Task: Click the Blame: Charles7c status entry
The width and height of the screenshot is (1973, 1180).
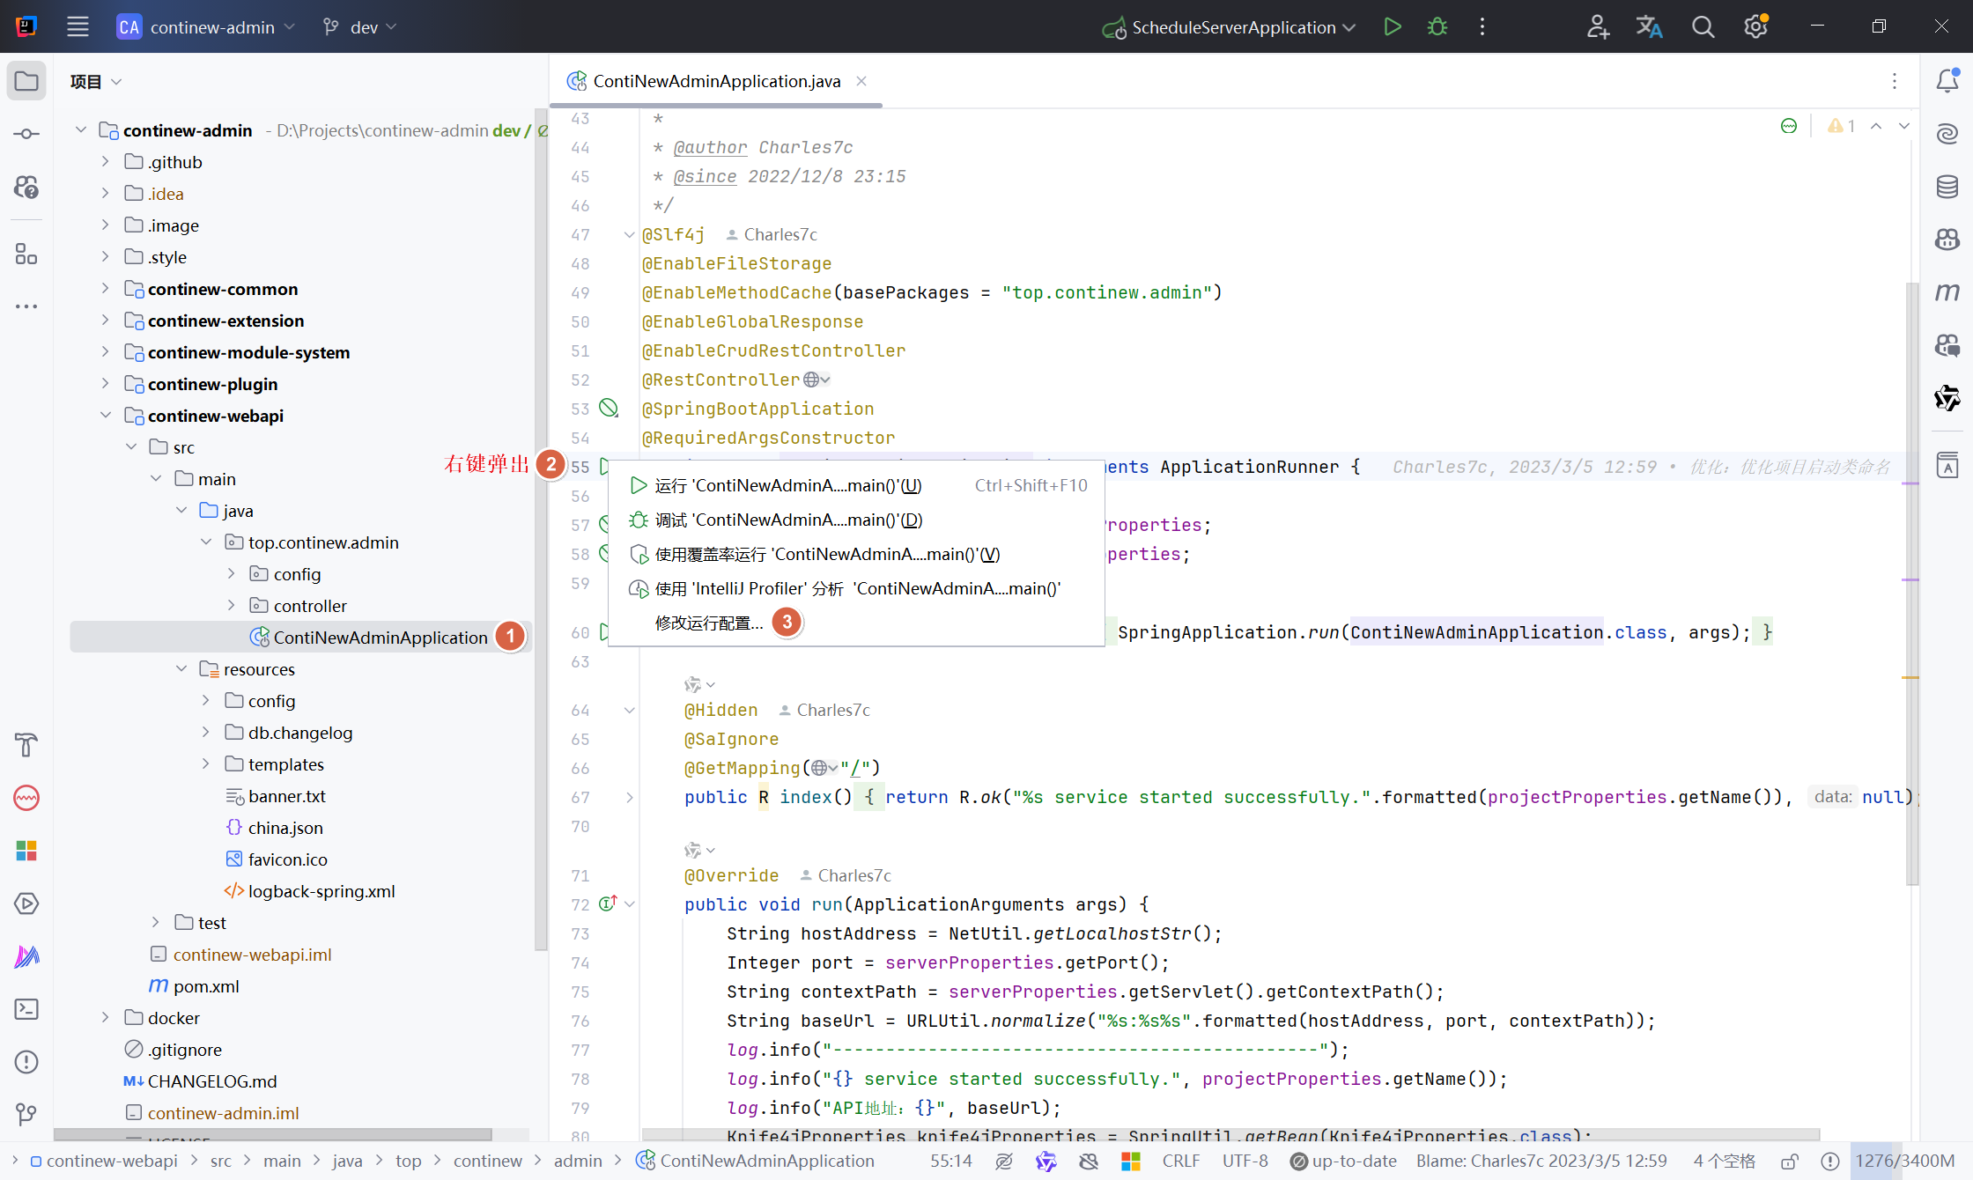Action: [x=1541, y=1162]
